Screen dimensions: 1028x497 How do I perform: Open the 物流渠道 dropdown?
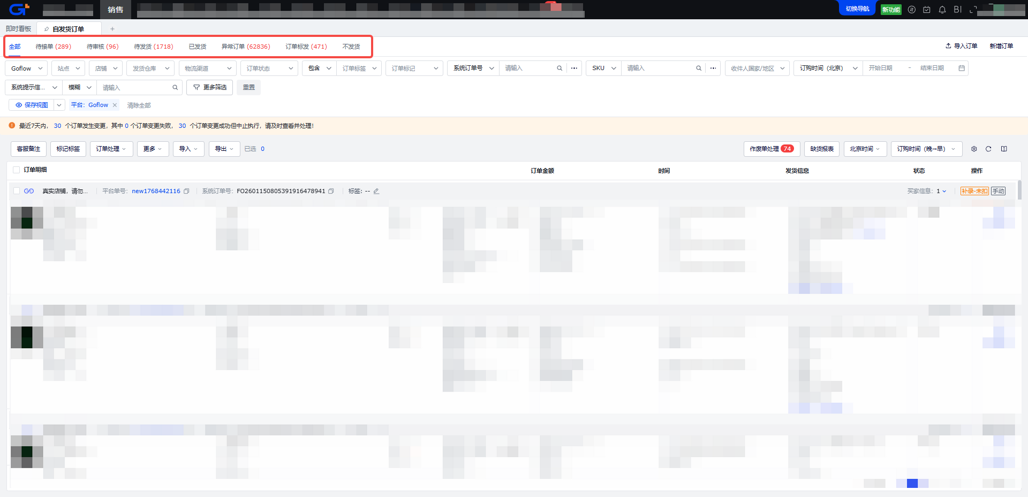pos(207,68)
